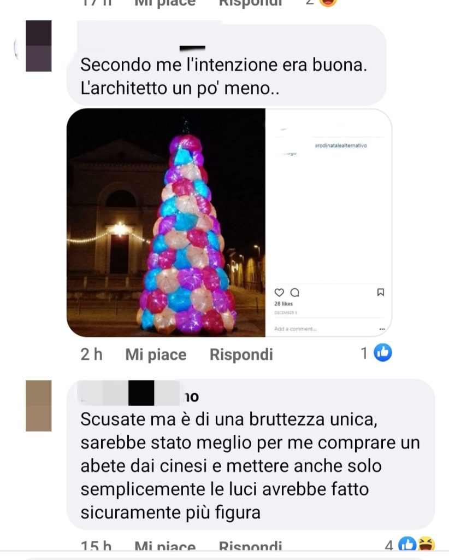This screenshot has height=560, width=449.
Task: Click the three-dots options icon near Add a comment
Action: click(x=382, y=329)
